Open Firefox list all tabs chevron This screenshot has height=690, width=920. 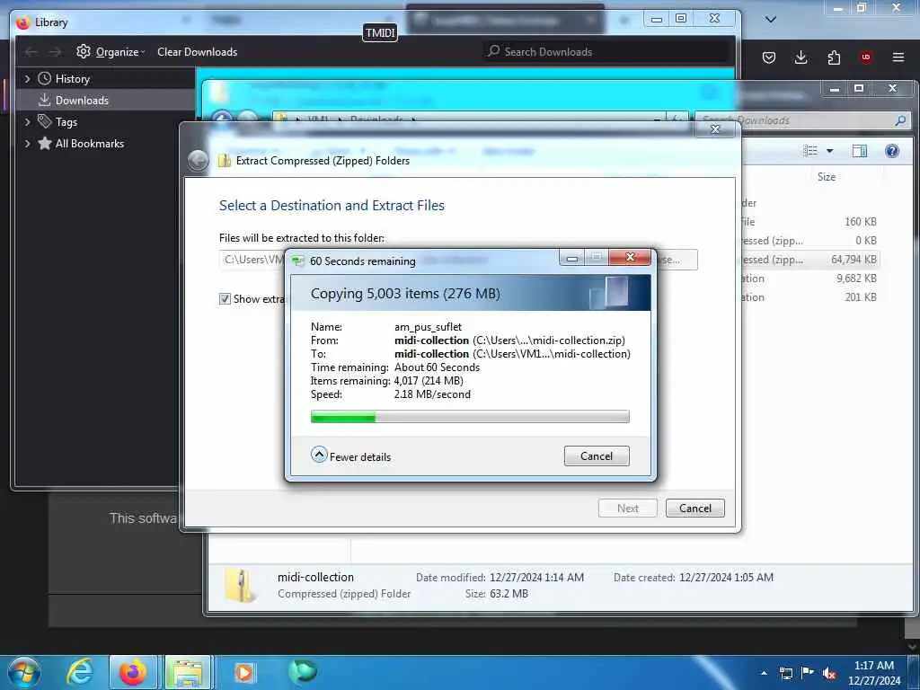coord(771,20)
